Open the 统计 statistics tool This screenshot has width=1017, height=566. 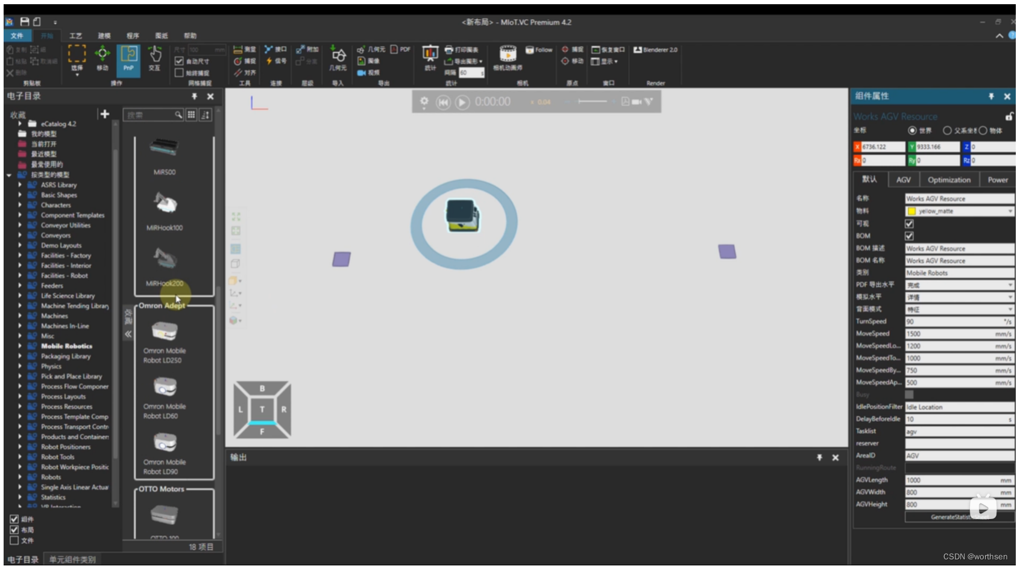tap(430, 58)
